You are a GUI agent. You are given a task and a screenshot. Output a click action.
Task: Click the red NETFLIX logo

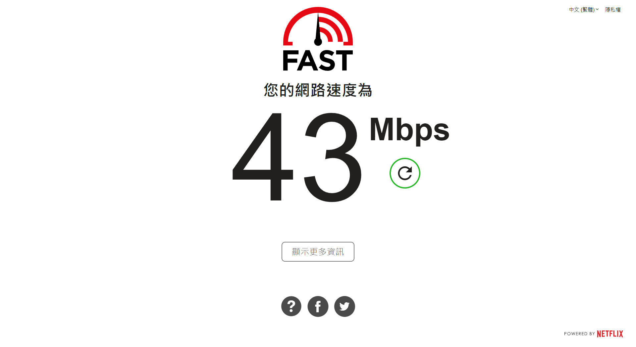(x=610, y=334)
